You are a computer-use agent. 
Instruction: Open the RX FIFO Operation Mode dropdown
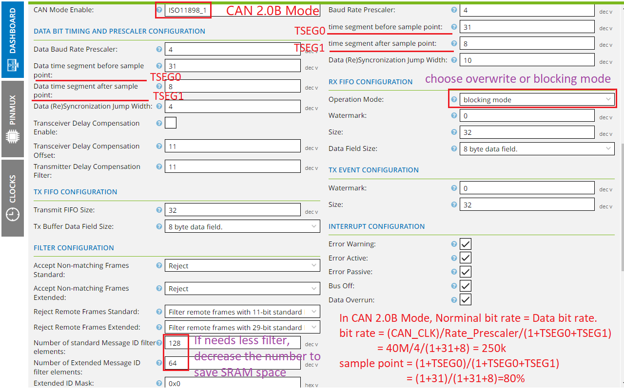coord(537,99)
